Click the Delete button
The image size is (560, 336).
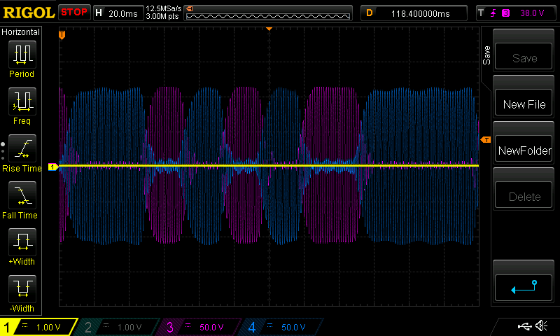tap(524, 195)
